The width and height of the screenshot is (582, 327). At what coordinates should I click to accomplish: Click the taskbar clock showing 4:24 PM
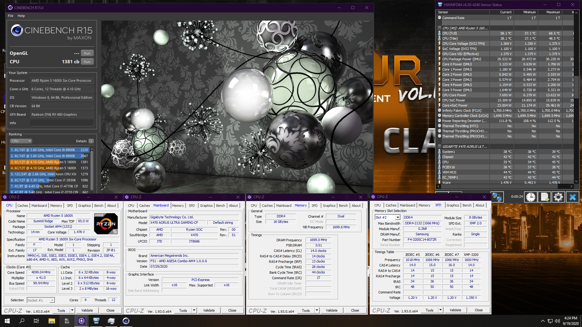coord(570,321)
